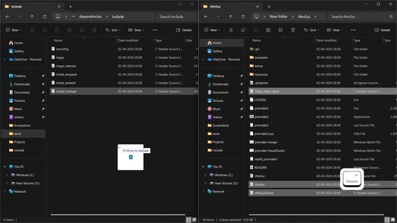Click PC icon in include address bar
The image size is (397, 223).
58,17
